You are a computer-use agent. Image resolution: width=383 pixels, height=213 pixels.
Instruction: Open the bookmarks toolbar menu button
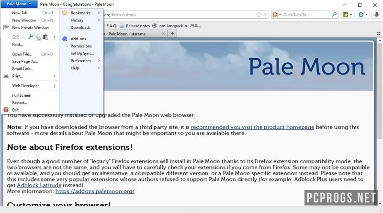coord(348,15)
